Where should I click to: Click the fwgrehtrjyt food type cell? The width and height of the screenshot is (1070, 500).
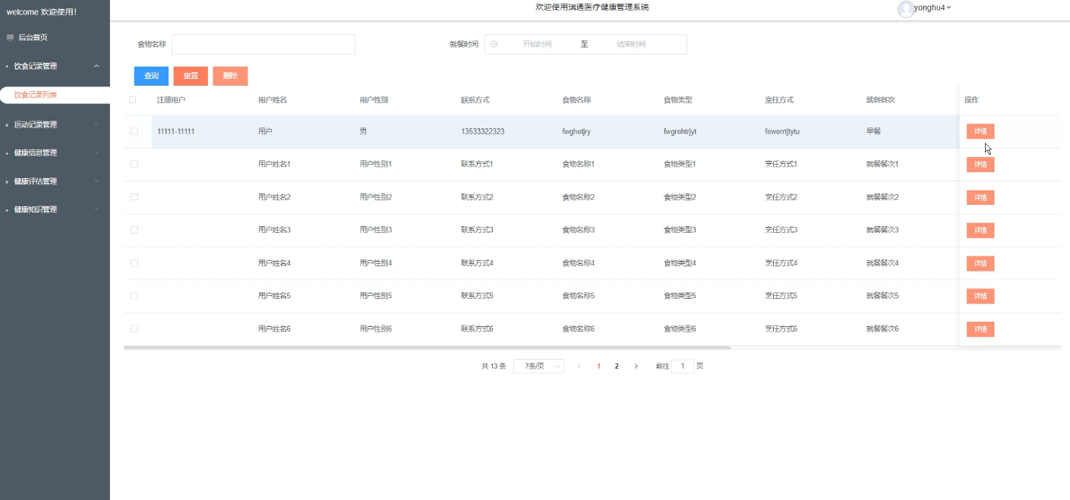click(x=680, y=131)
